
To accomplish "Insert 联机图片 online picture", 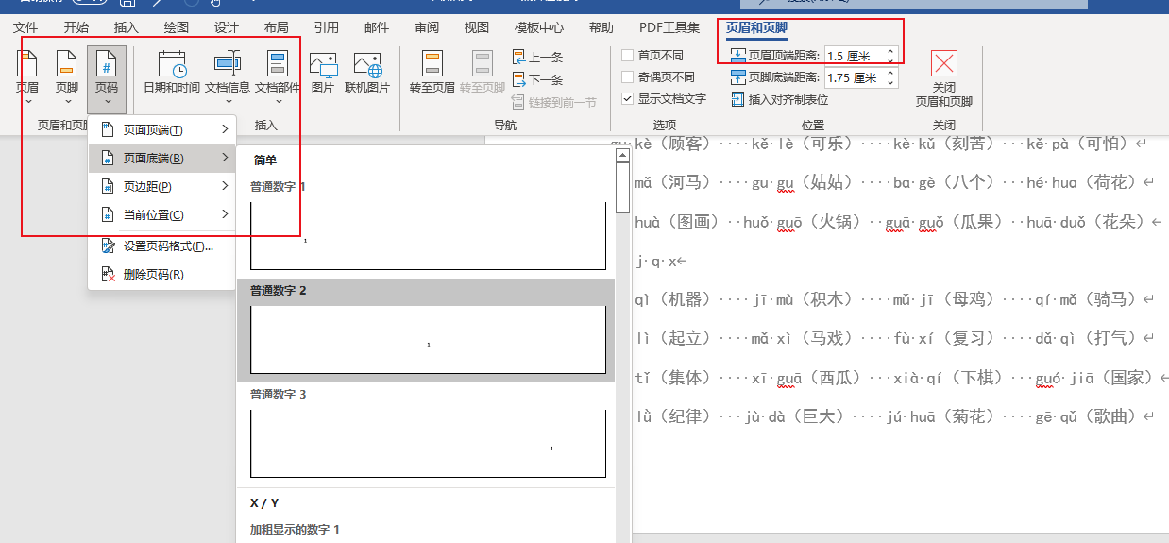I will pyautogui.click(x=366, y=74).
